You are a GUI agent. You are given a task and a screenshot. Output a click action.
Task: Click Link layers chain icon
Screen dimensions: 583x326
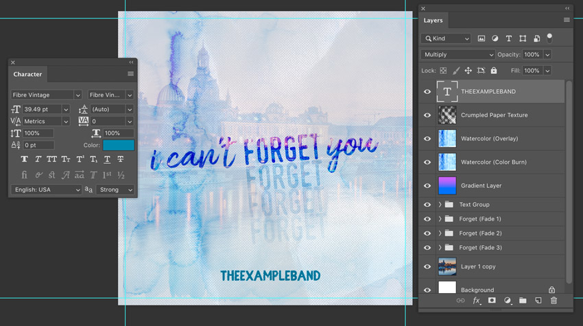[460, 301]
